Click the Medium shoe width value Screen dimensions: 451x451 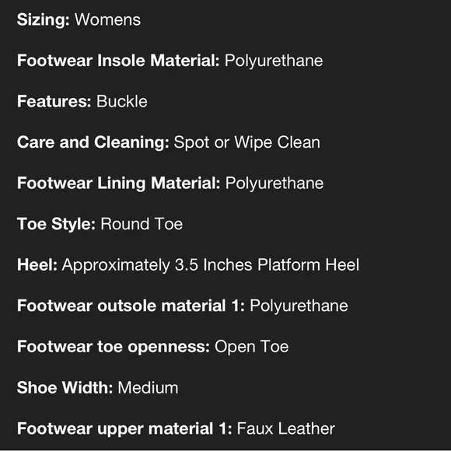point(148,388)
